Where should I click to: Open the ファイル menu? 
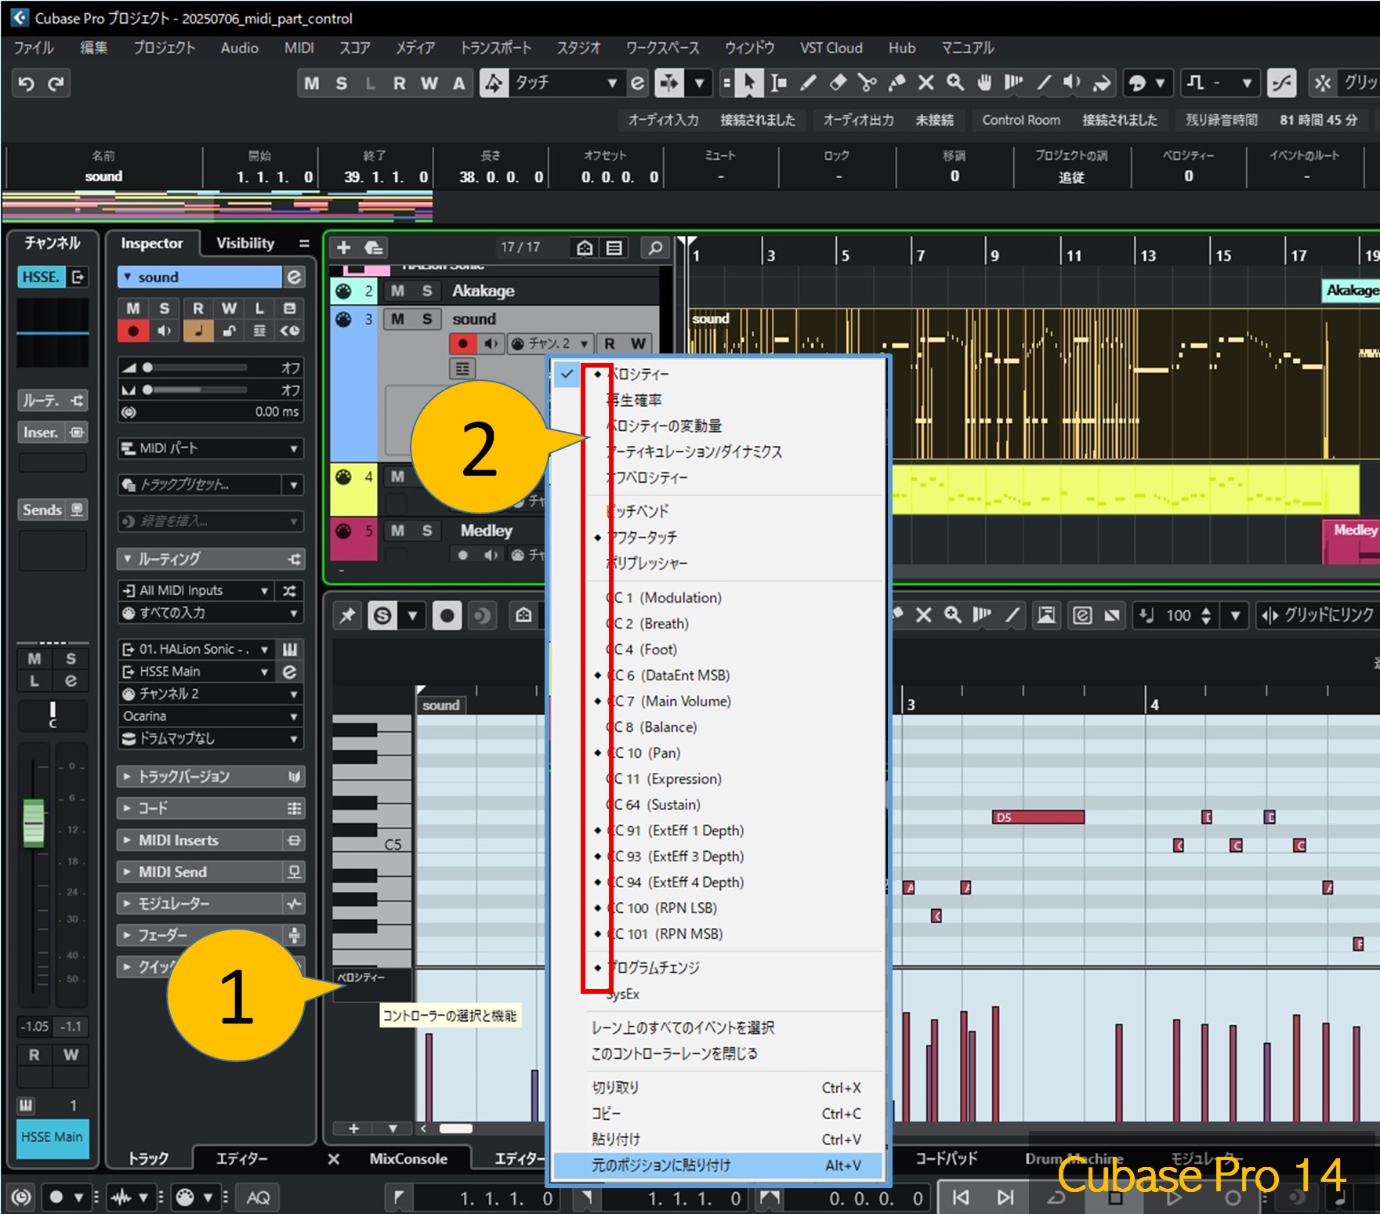(34, 48)
